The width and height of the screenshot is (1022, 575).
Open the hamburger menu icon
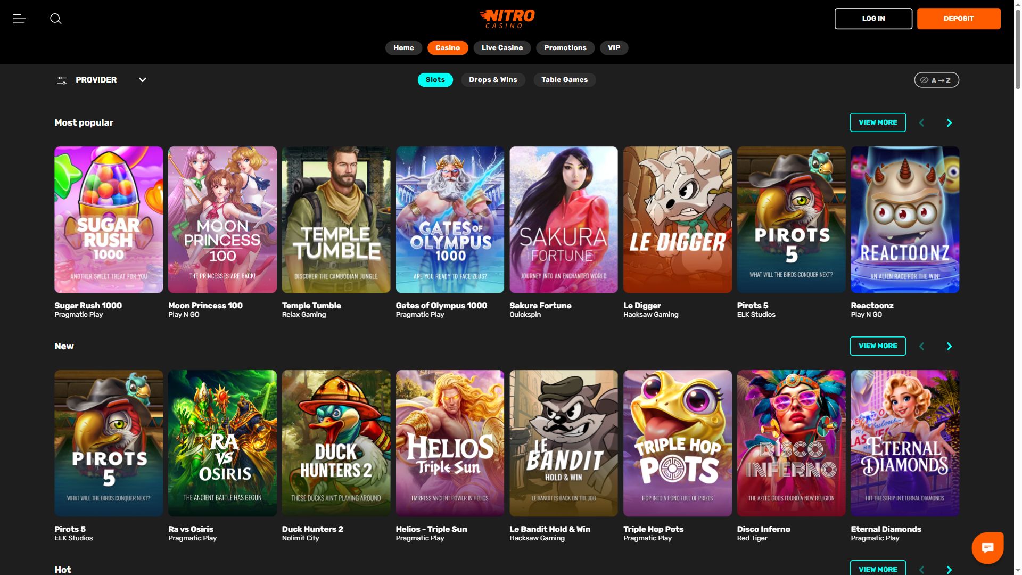click(19, 19)
